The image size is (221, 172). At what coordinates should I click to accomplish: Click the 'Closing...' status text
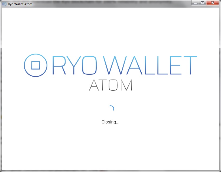[110, 122]
